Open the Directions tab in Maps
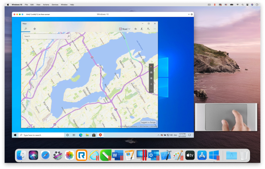Viewport: 265px width, 169px height. [35, 29]
